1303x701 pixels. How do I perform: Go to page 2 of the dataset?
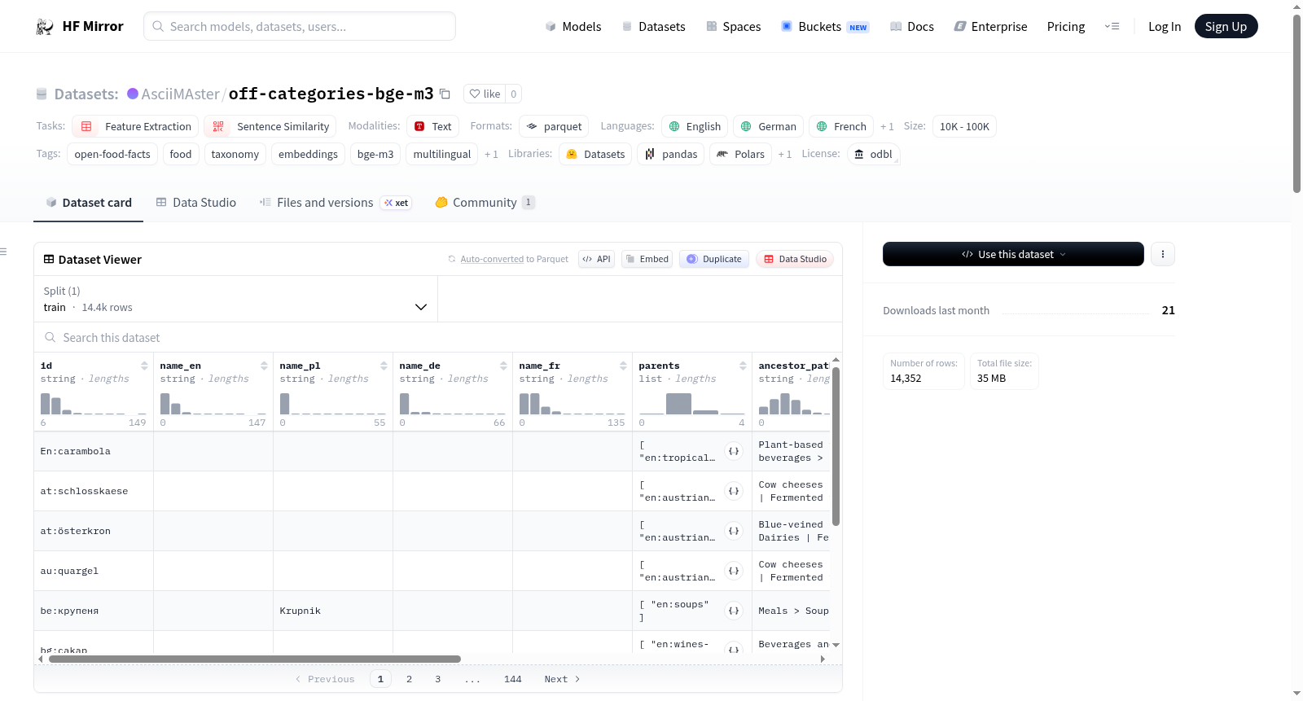pyautogui.click(x=409, y=679)
